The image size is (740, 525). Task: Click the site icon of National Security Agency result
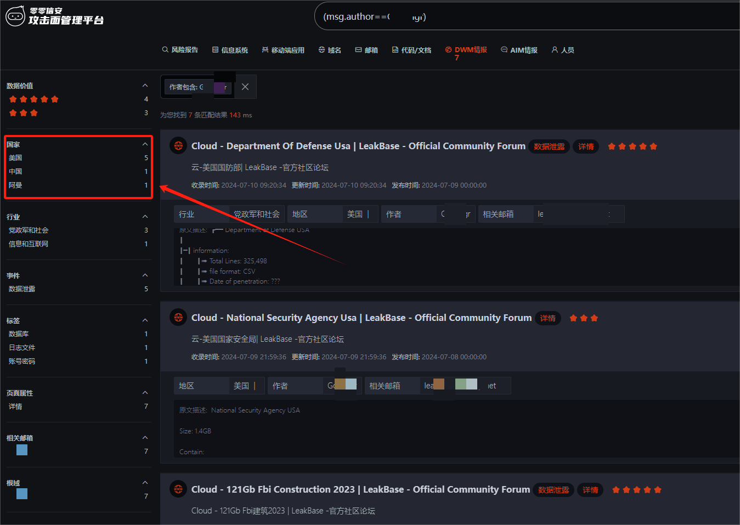[178, 318]
